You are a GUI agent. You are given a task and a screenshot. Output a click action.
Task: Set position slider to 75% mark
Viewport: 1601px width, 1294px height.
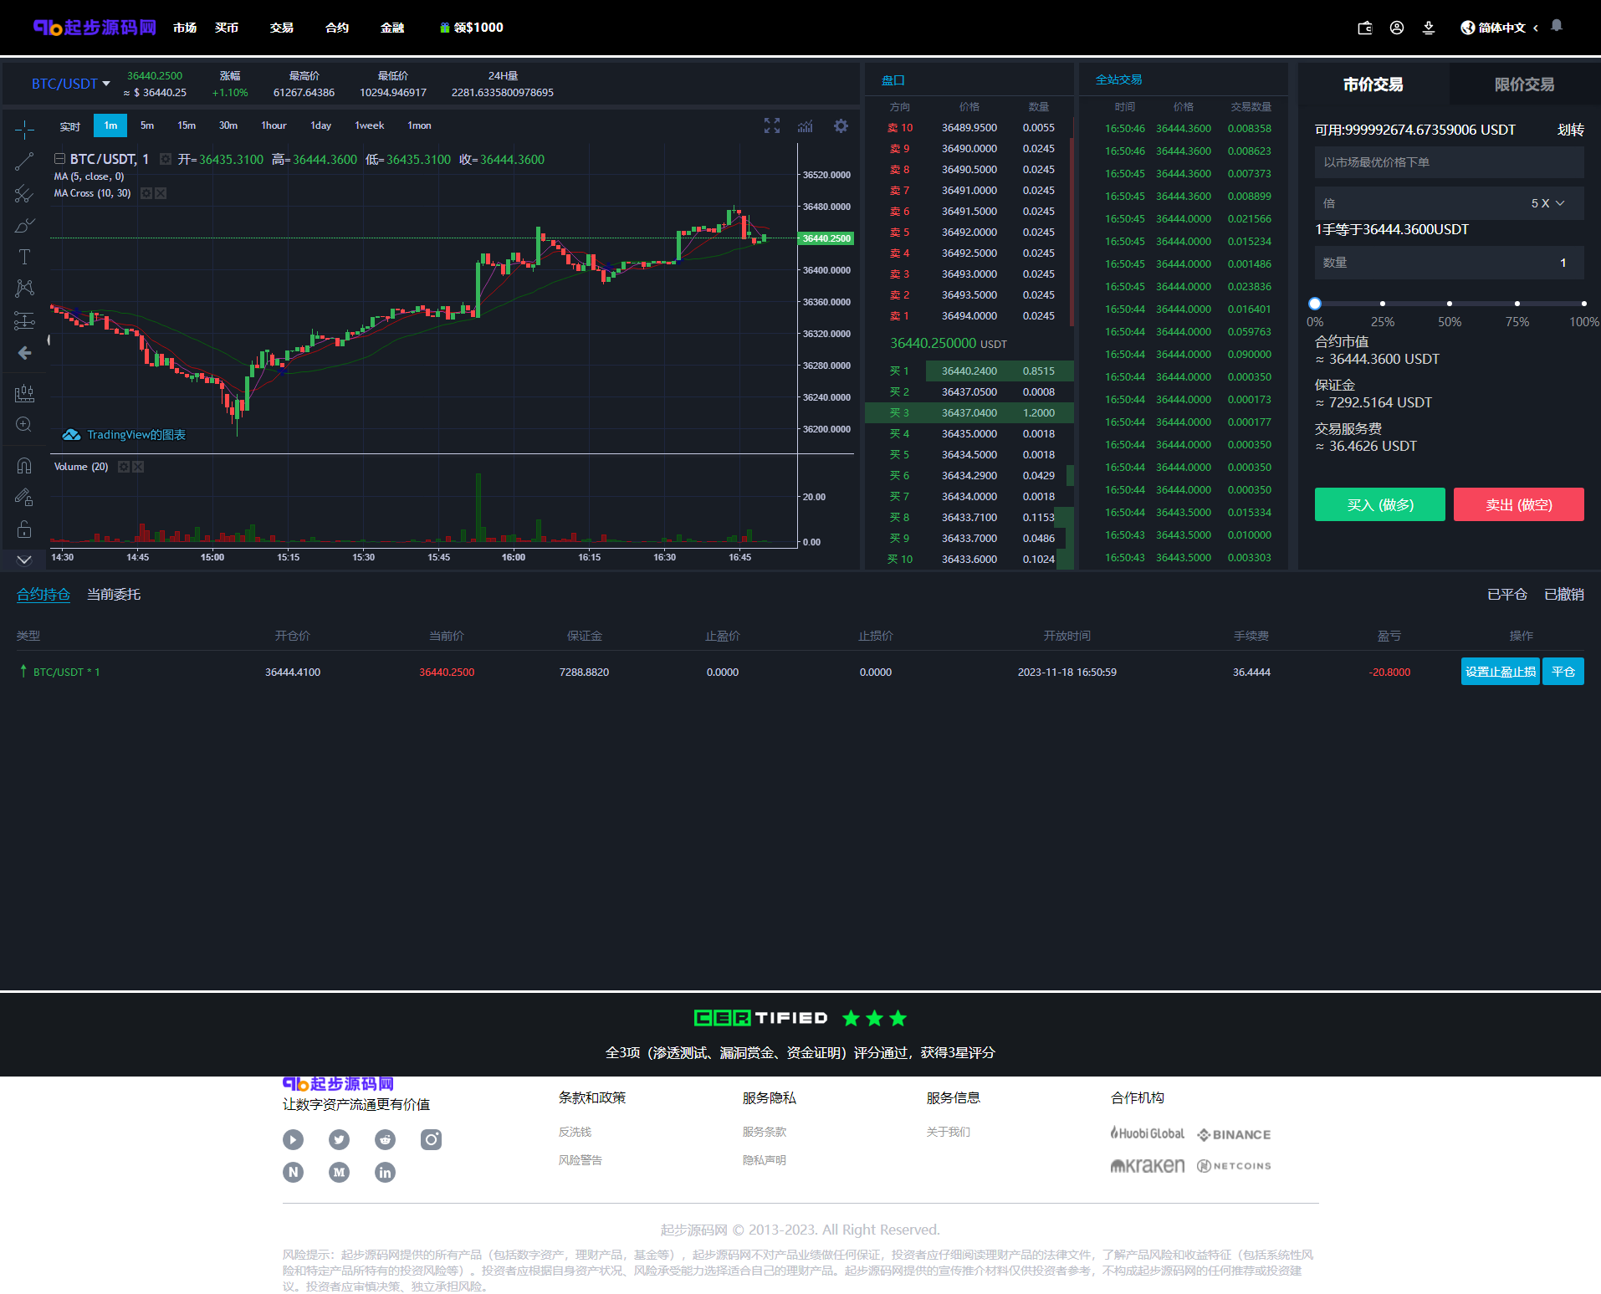[x=1517, y=304]
